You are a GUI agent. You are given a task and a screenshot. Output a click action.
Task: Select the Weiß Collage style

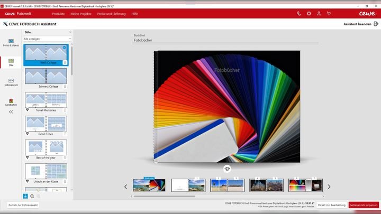[x=46, y=53]
